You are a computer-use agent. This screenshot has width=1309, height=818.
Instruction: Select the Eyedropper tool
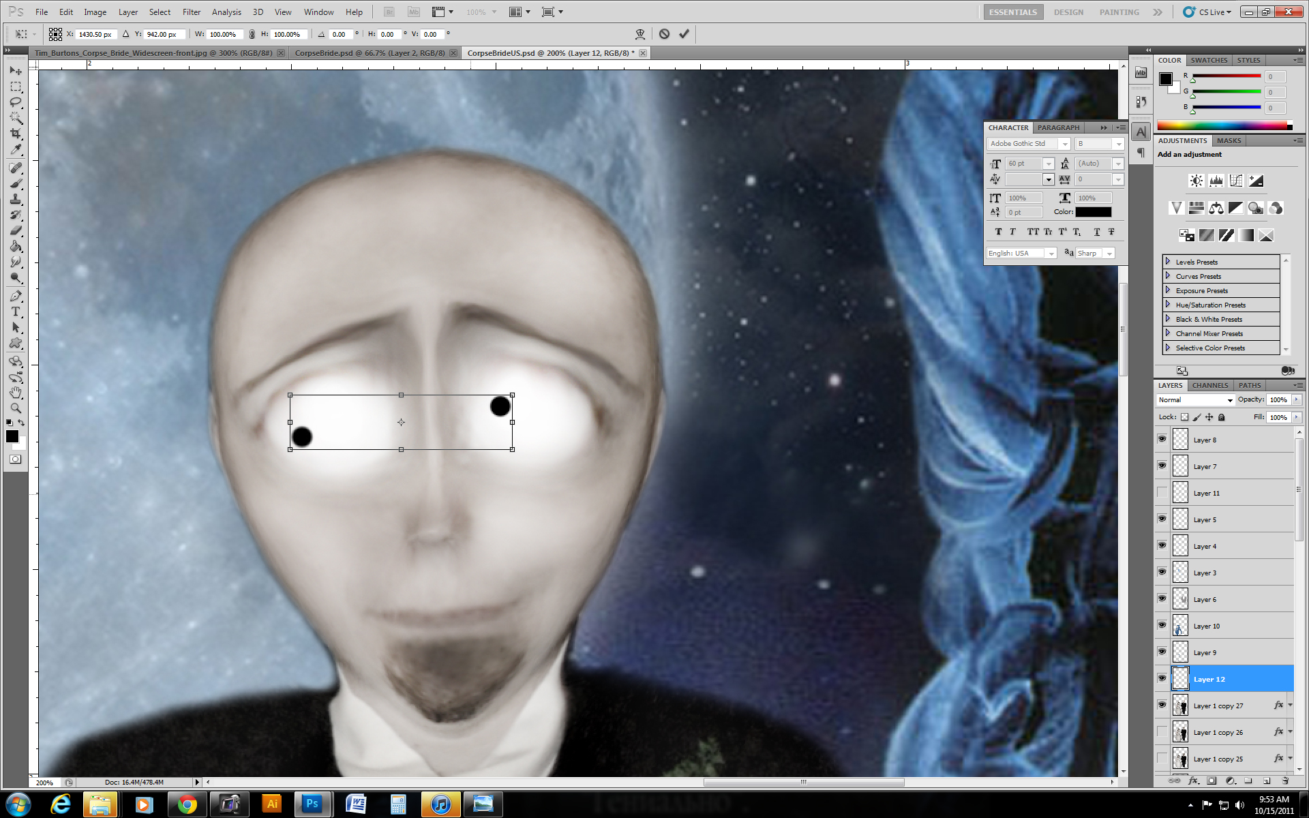pyautogui.click(x=16, y=149)
